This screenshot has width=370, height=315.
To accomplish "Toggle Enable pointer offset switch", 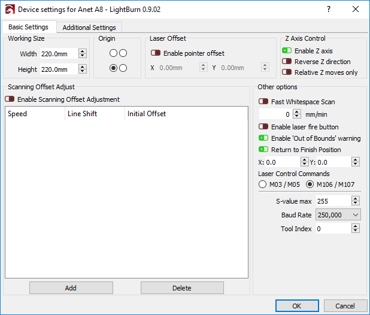I will [x=156, y=53].
